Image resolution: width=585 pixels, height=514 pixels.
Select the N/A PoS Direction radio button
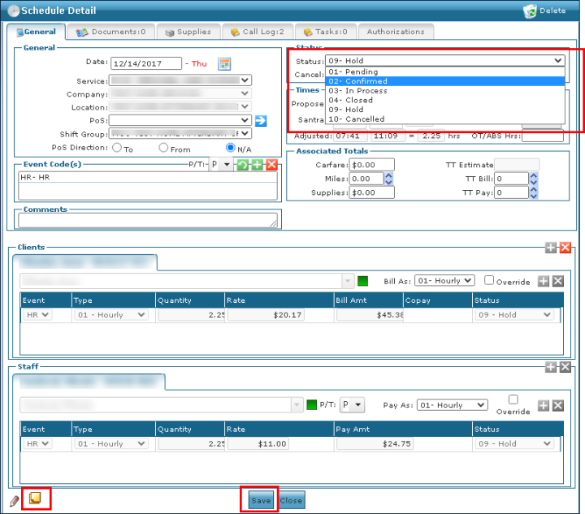(231, 148)
